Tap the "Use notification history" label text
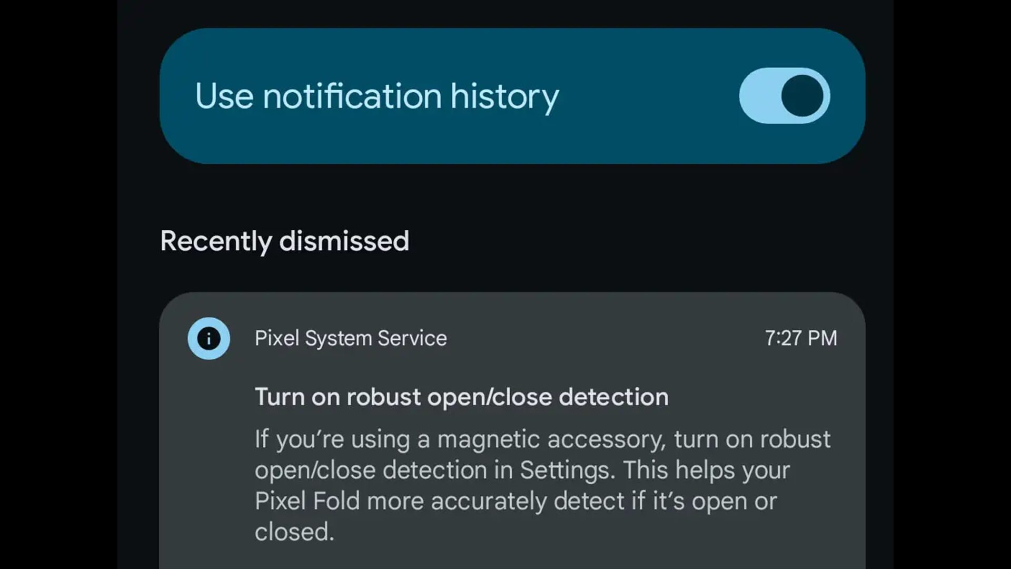 (x=376, y=96)
